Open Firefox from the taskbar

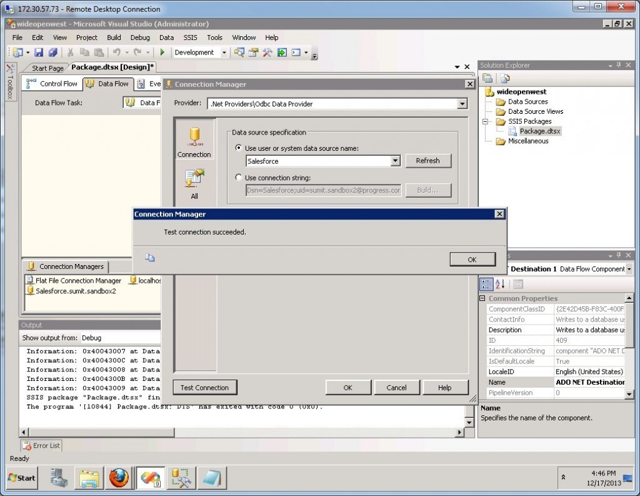pos(119,477)
